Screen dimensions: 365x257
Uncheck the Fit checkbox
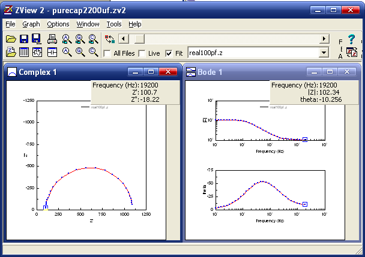click(169, 53)
